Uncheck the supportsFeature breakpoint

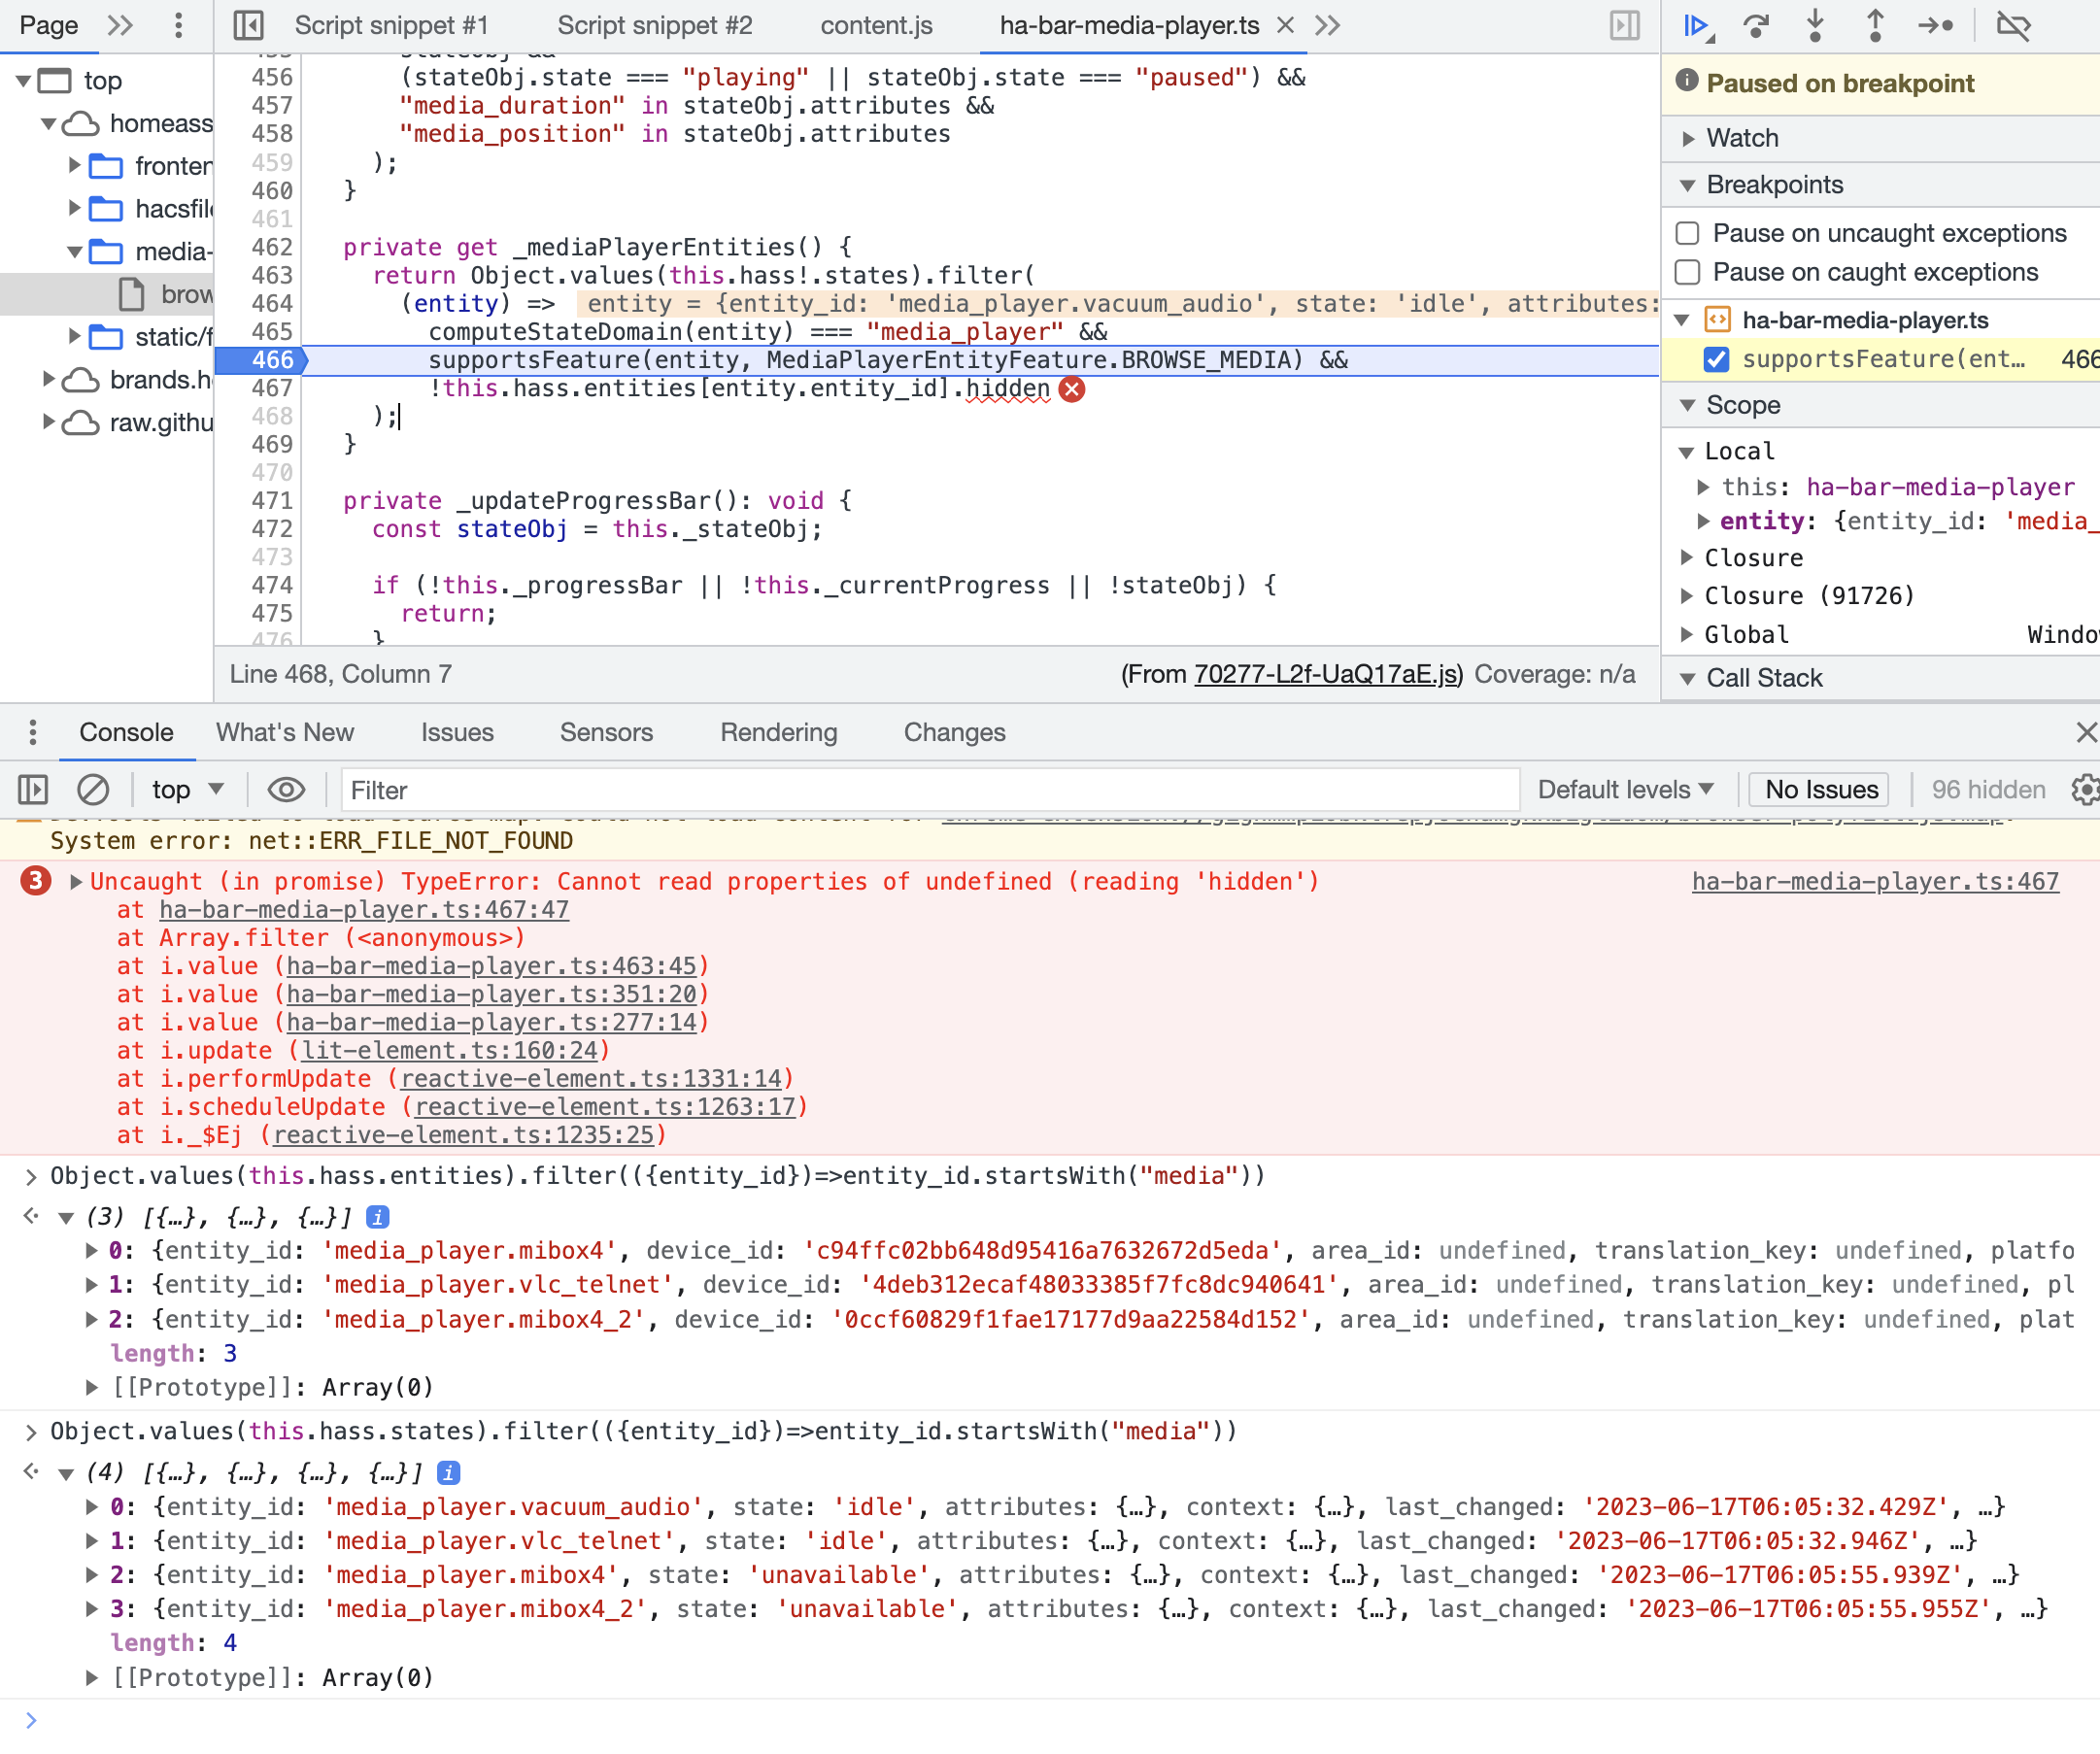(x=1717, y=360)
